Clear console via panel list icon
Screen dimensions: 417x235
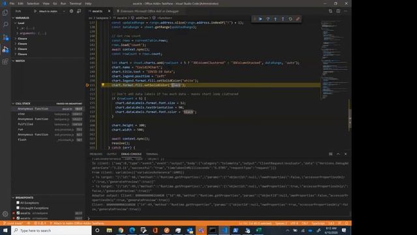tap(330, 154)
